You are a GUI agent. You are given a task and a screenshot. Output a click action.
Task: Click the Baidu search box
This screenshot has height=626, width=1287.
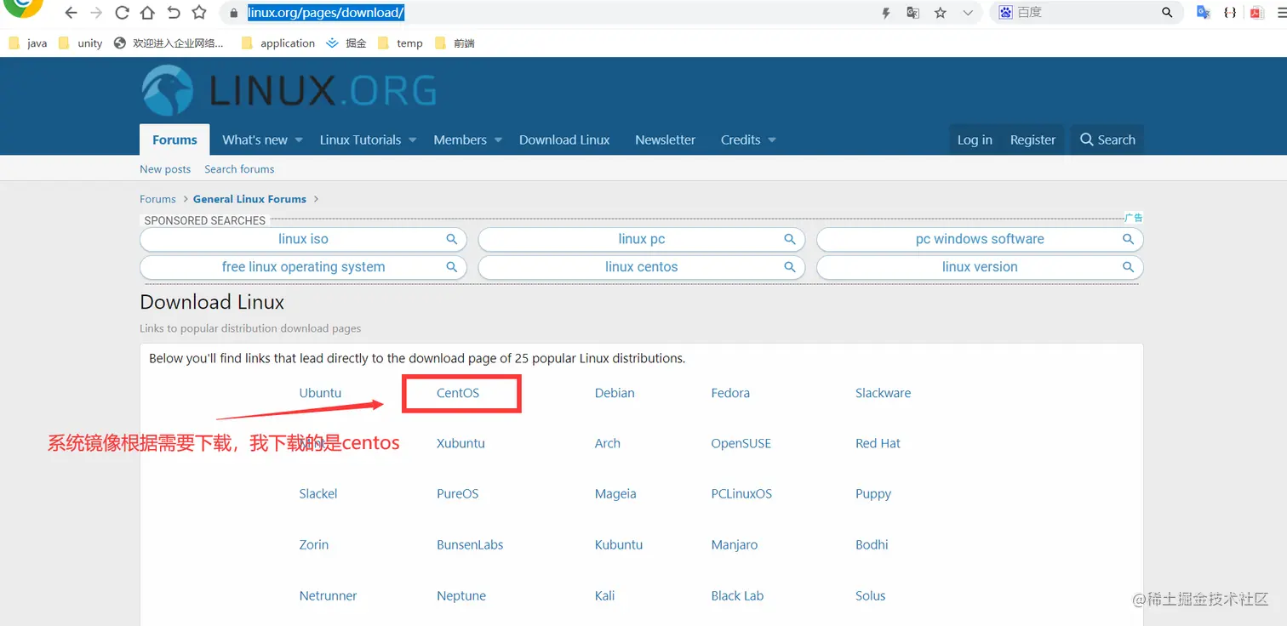(1086, 13)
